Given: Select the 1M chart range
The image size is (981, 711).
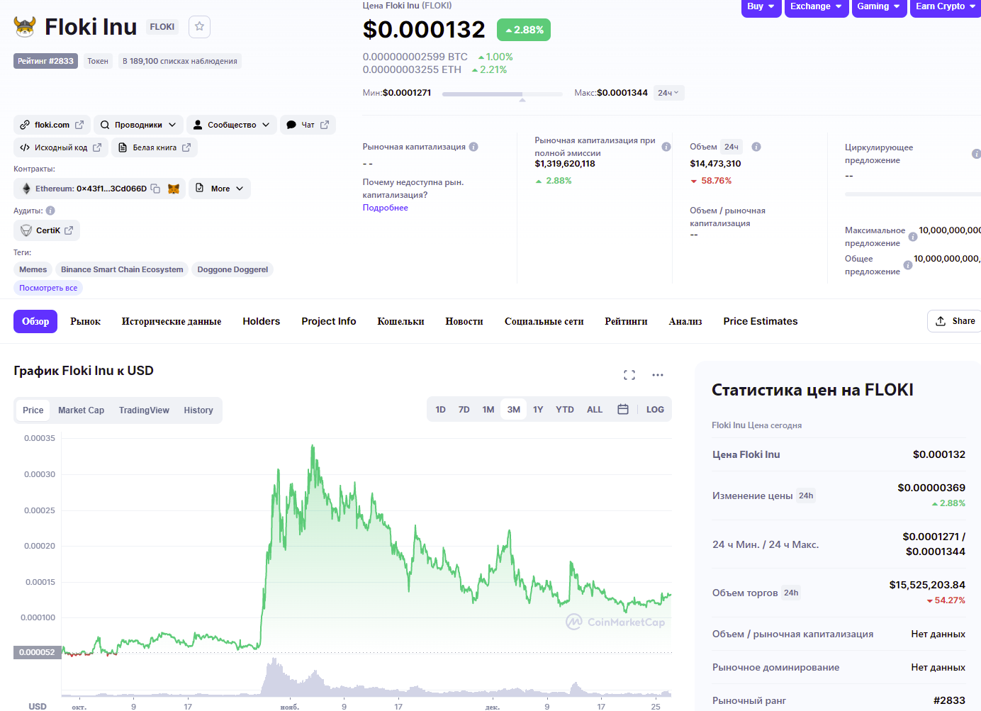Looking at the screenshot, I should click(x=488, y=410).
